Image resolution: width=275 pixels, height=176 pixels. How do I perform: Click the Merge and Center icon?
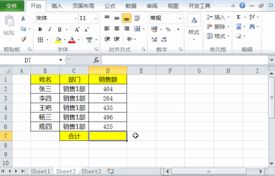click(x=137, y=29)
